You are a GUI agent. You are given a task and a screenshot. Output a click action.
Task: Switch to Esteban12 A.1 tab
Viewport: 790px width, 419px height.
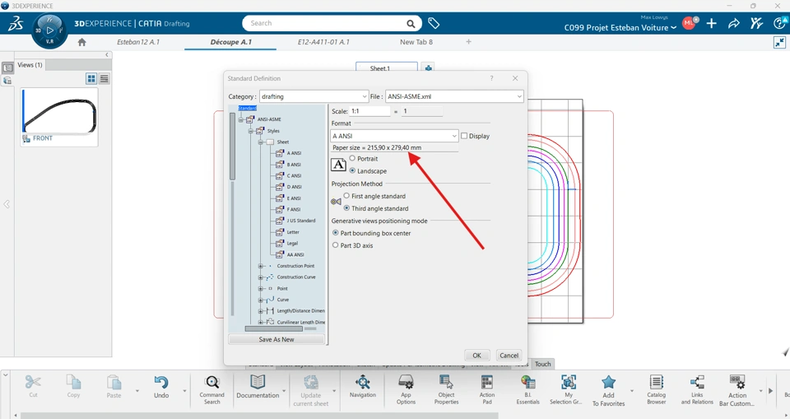[x=138, y=42]
